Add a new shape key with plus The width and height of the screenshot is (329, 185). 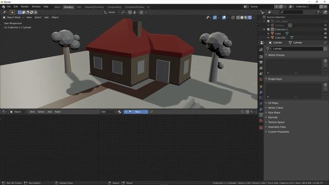tap(325, 85)
